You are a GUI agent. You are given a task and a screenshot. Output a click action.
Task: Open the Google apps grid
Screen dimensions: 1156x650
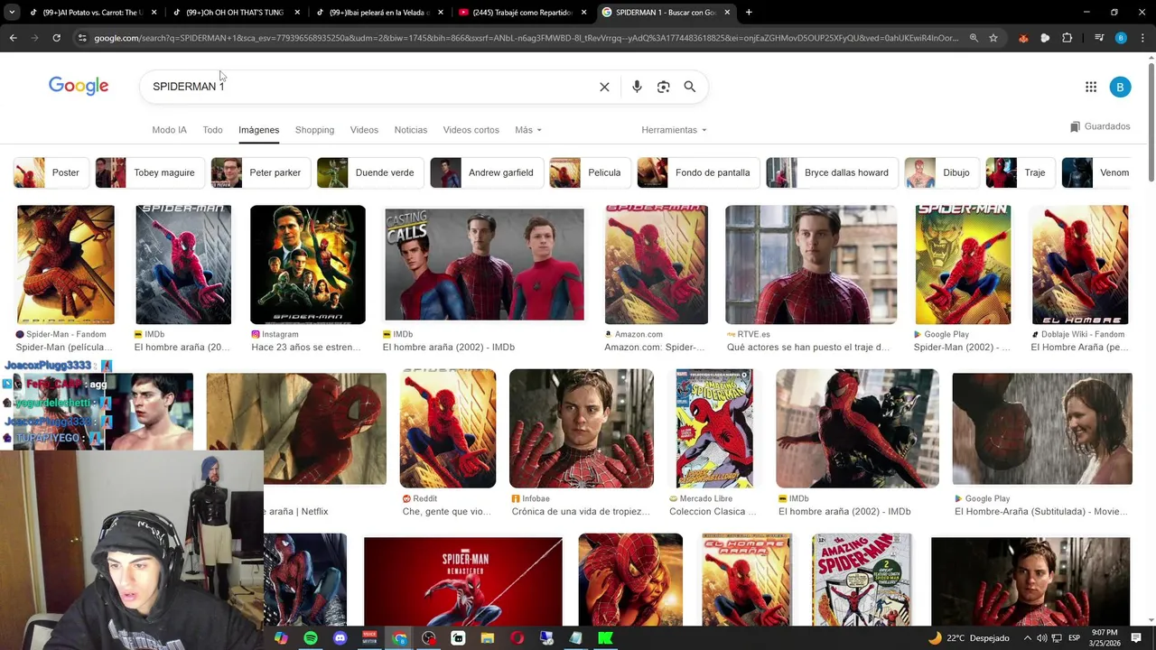1091,87
